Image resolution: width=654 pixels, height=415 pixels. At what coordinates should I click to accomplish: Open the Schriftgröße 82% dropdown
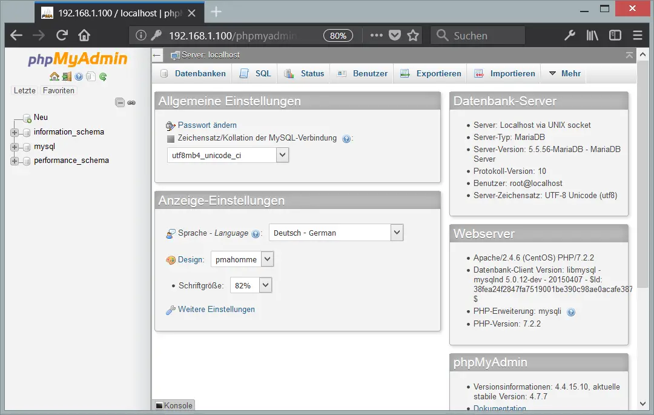(x=251, y=286)
